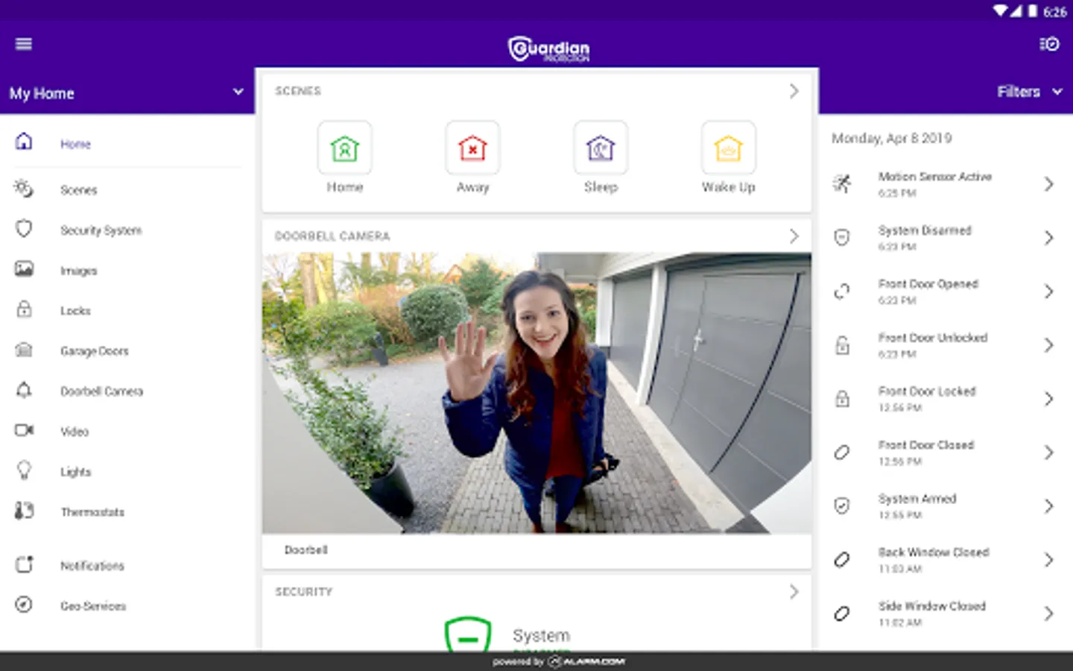Click the thermometer icon for Thermostats
This screenshot has height=671, width=1073.
(24, 511)
